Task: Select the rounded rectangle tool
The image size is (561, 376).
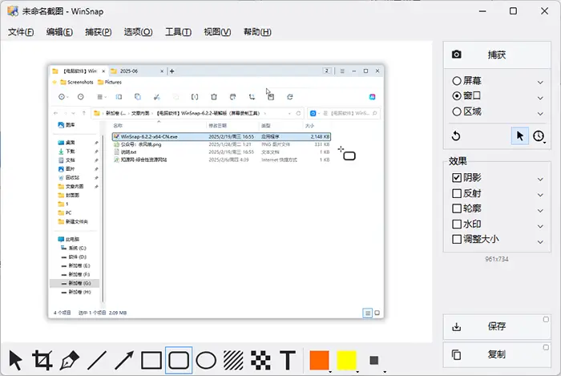Action: 179,360
